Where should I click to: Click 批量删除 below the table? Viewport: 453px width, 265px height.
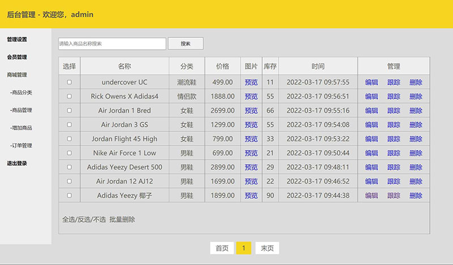(x=122, y=219)
